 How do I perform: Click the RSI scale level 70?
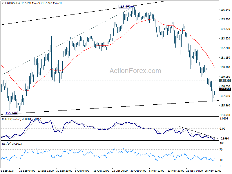point(221,150)
